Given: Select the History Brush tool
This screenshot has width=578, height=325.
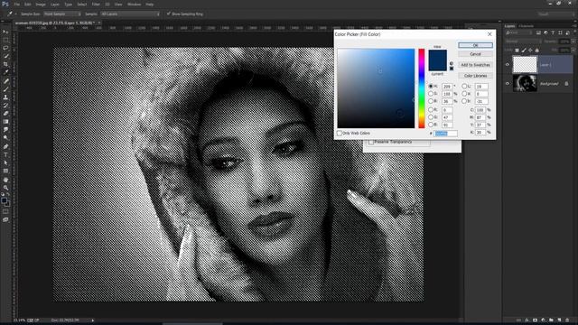Looking at the screenshot, I should point(5,106).
